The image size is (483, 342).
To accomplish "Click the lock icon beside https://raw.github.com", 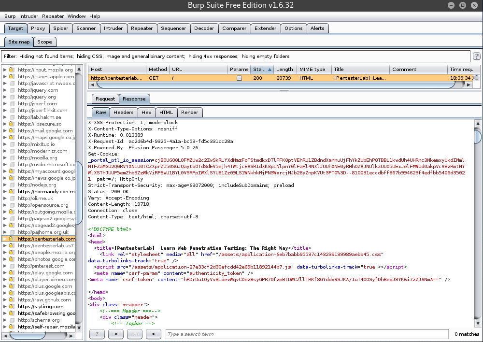I will (12, 299).
